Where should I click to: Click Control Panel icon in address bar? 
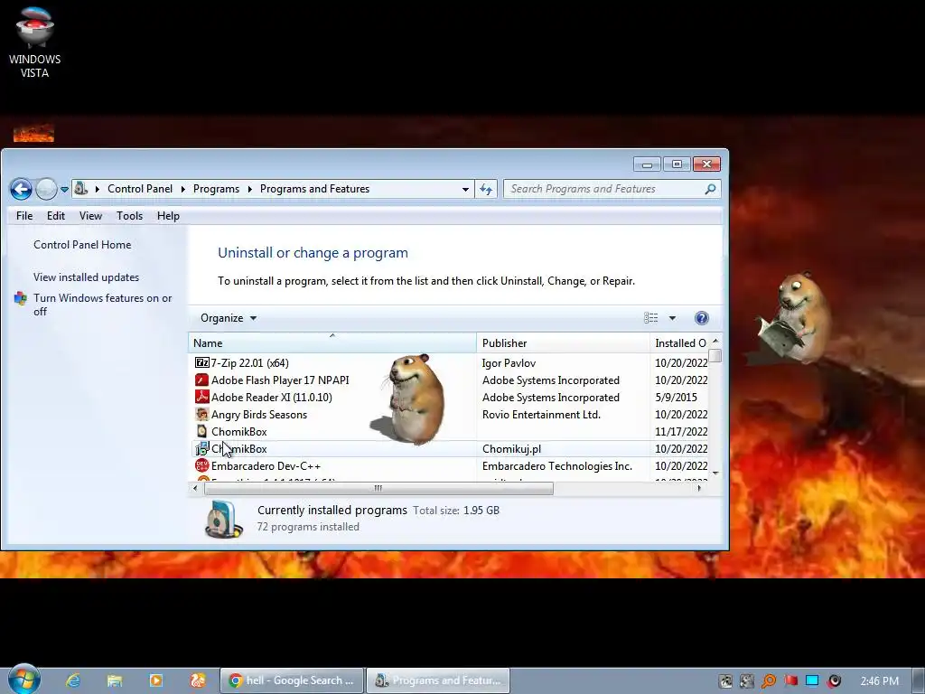[x=81, y=189]
